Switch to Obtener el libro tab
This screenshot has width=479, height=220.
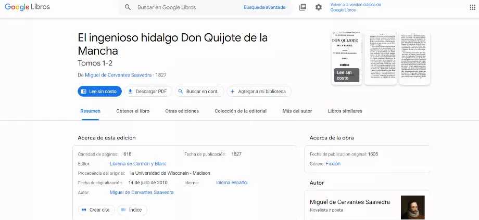point(133,111)
